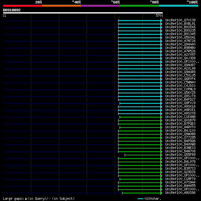
Task: Open hit UniRef100_Q70I39
Action: pos(180,20)
